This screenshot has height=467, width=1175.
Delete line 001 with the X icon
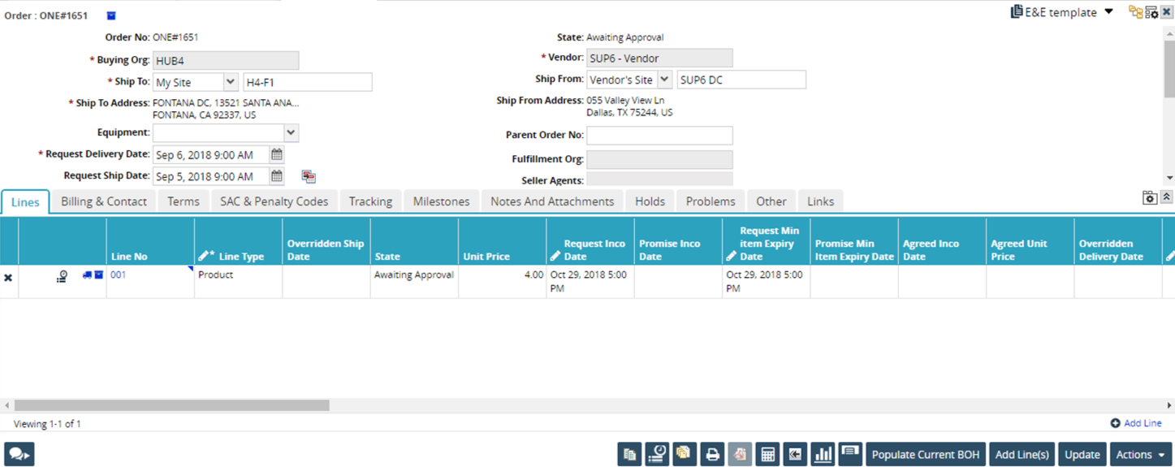tap(8, 278)
